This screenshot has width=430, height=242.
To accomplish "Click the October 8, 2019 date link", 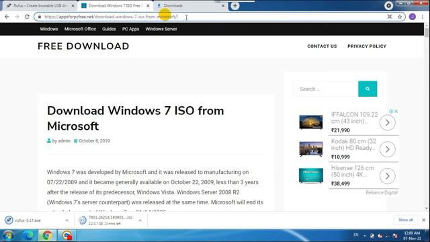I will [x=94, y=140].
